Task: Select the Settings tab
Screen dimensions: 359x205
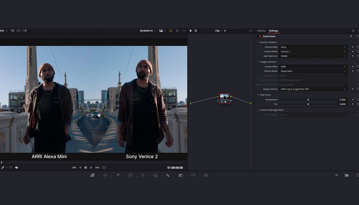Action: 273,31
